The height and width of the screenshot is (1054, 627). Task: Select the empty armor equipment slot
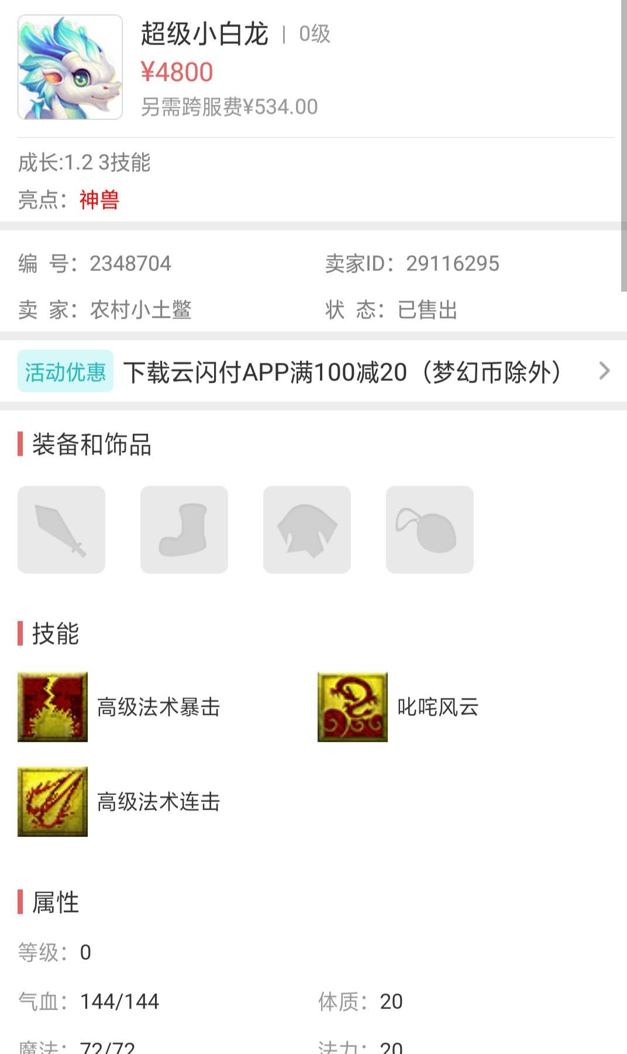tap(307, 529)
